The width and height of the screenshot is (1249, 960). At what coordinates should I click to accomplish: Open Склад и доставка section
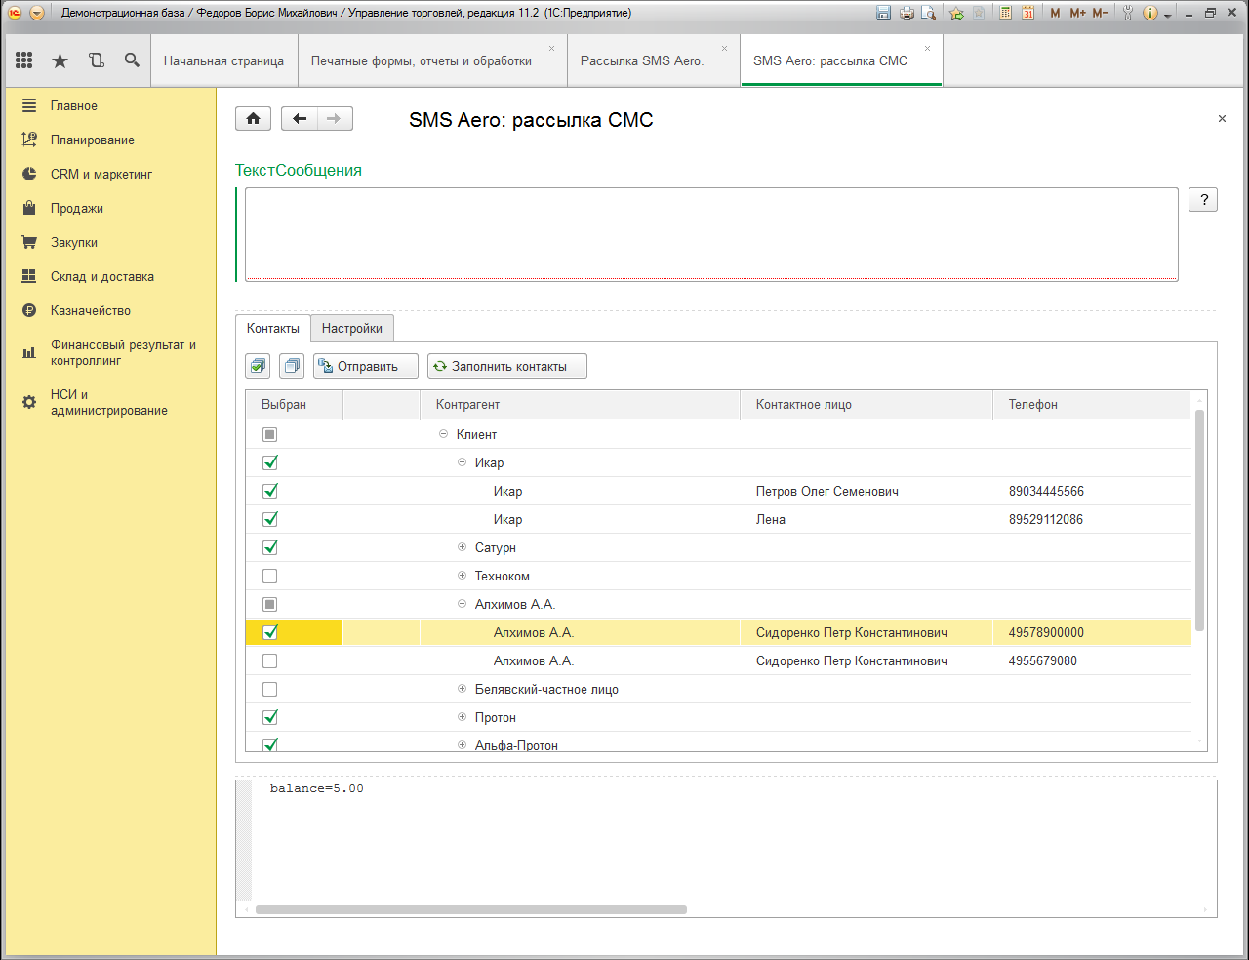coord(102,276)
